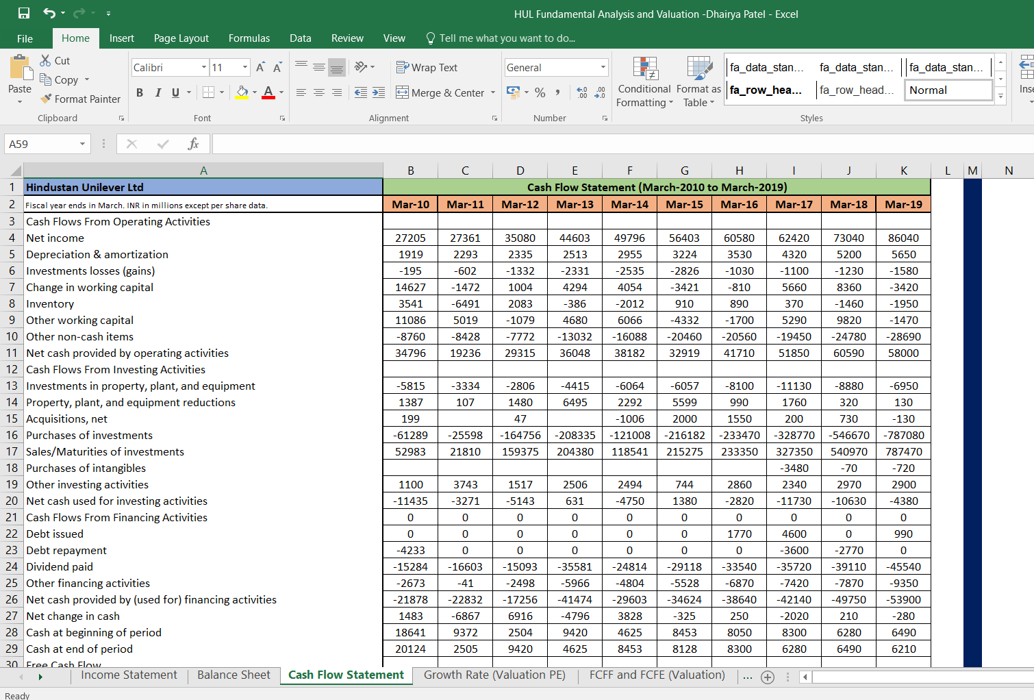Screen dimensions: 1034x700
Task: Click the New Sheet plus icon
Action: click(x=768, y=677)
